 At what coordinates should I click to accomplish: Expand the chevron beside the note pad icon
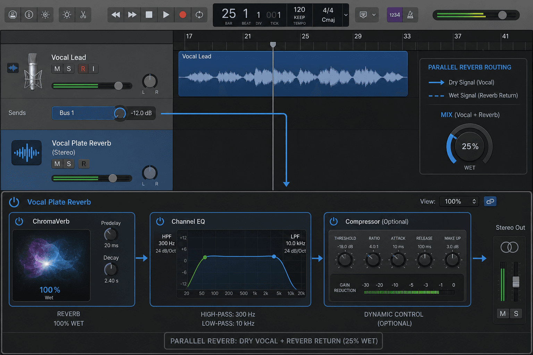[374, 15]
